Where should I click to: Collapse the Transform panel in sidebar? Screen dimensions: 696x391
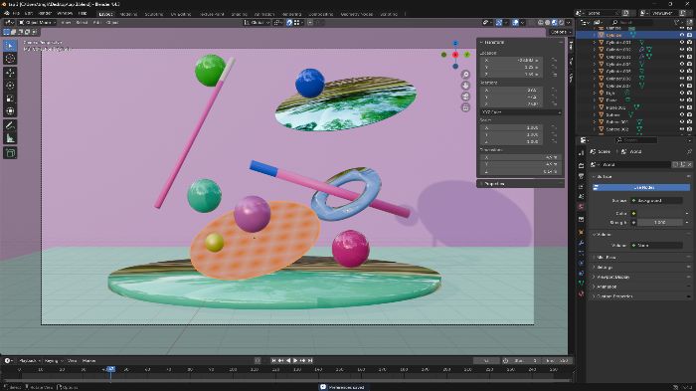(x=494, y=42)
